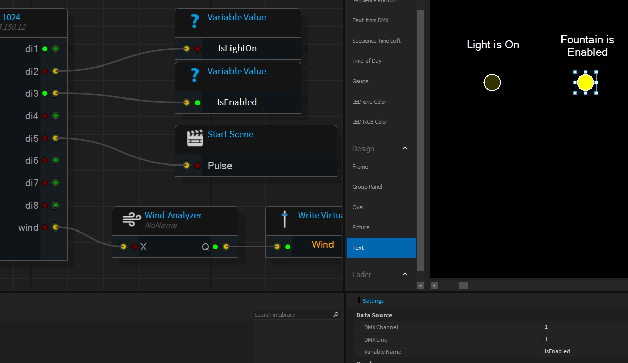Screen dimensions: 628x363
Task: Click the Start Scene clapperboard icon
Action: pos(195,138)
